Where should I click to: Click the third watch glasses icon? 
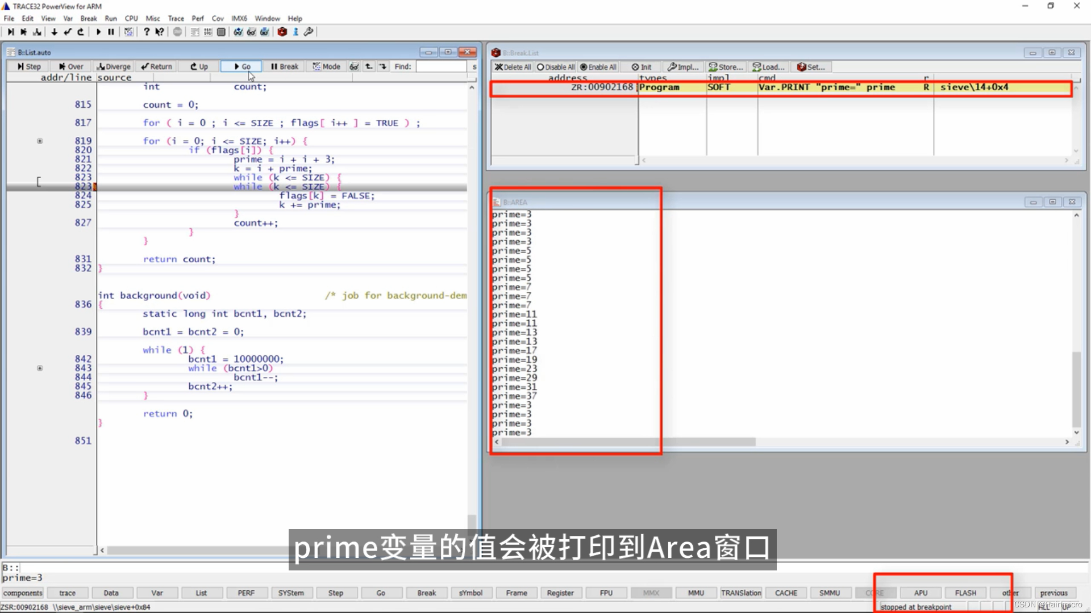(264, 32)
